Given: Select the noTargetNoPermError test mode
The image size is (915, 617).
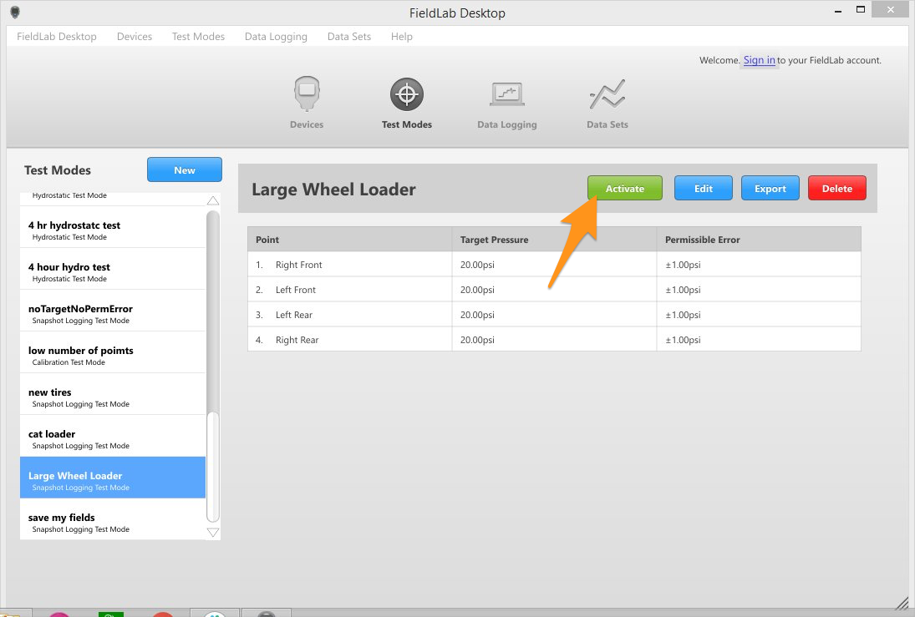Looking at the screenshot, I should [113, 311].
